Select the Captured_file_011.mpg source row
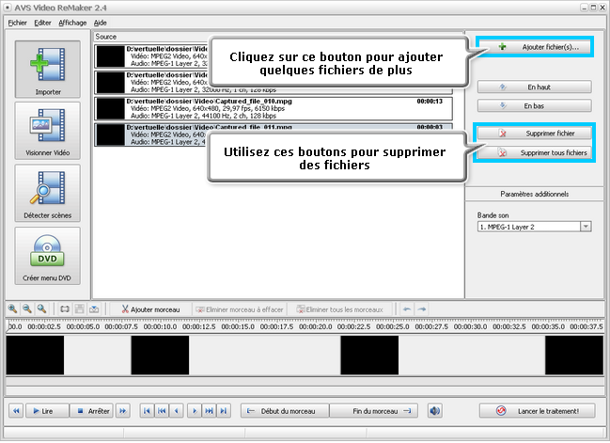This screenshot has width=610, height=443. point(274,134)
